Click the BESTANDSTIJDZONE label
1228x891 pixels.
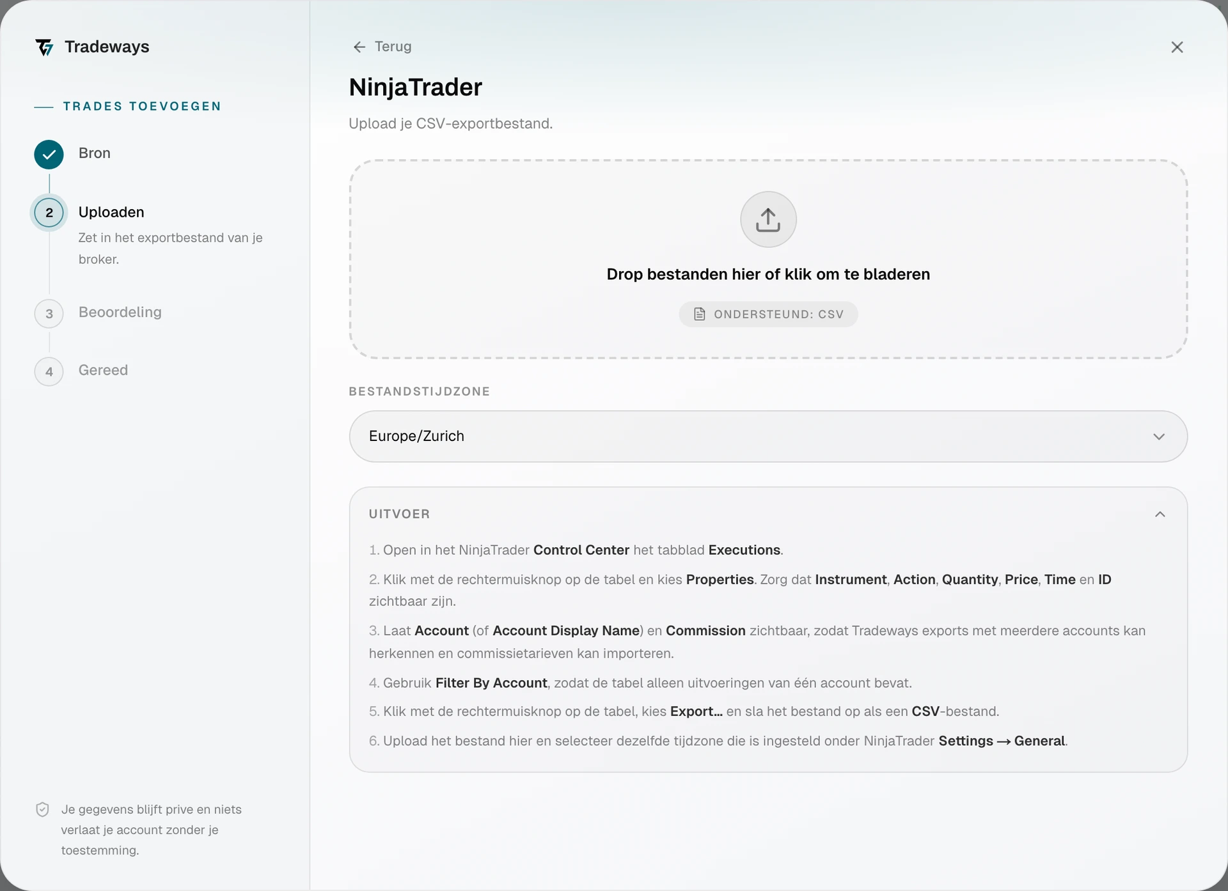pyautogui.click(x=420, y=392)
